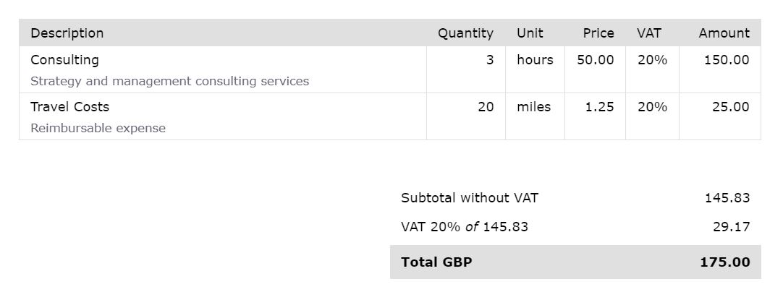
Task: Click the Description column header
Action: point(67,33)
